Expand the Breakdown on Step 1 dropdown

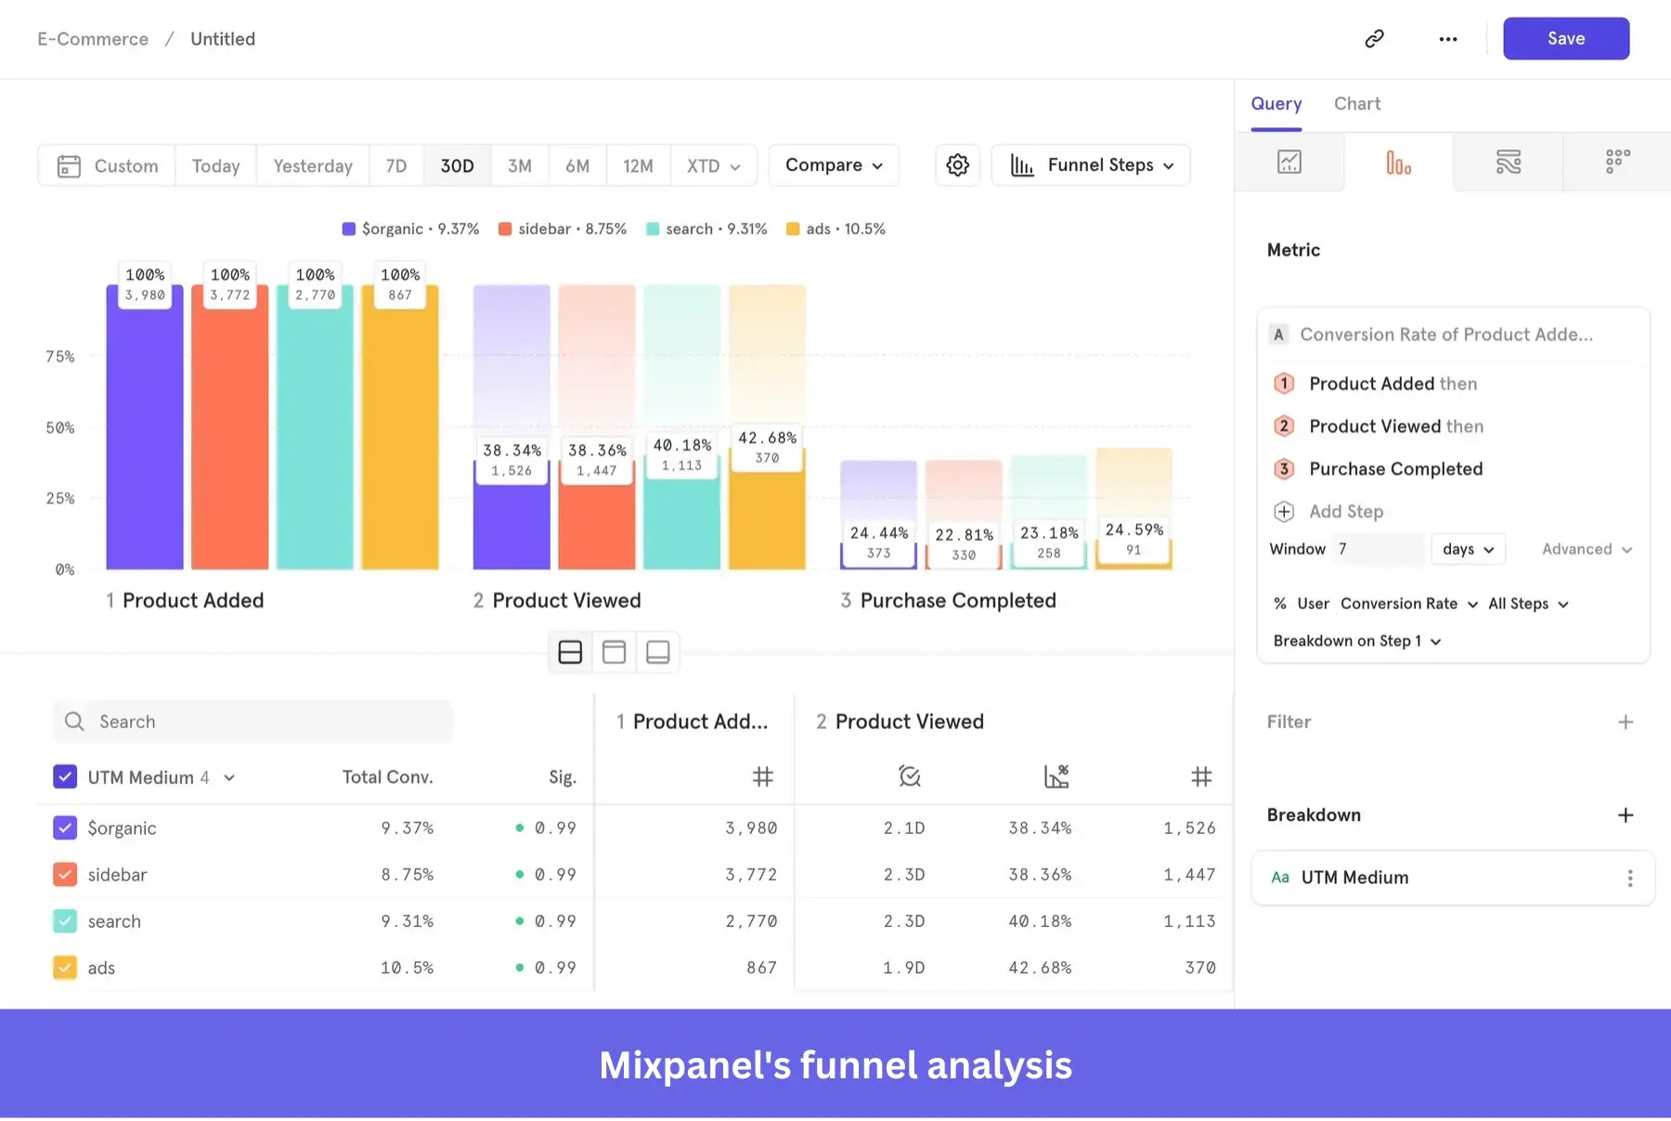tap(1356, 641)
